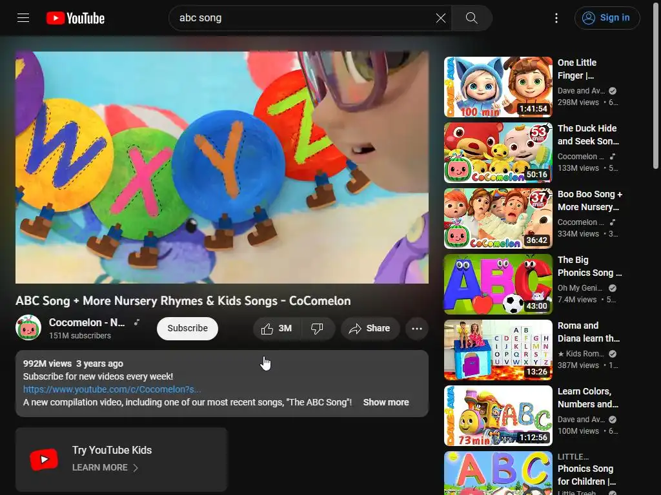661x495 pixels.
Task: Open the Cocomelon - N... channel name
Action: tap(87, 322)
